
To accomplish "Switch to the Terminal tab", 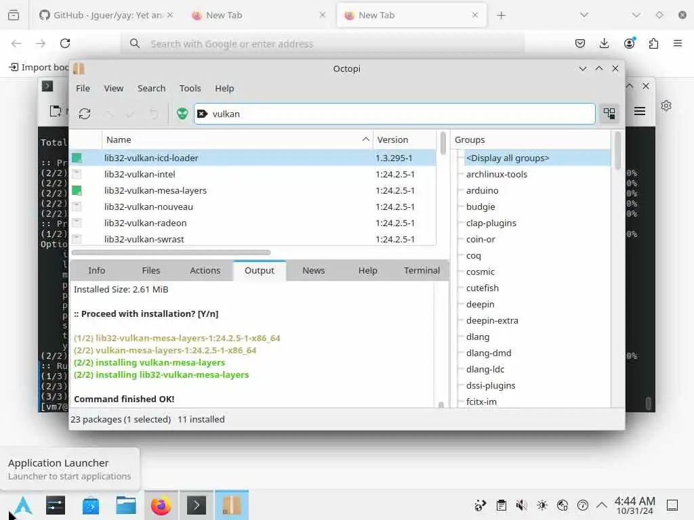I will pyautogui.click(x=422, y=271).
